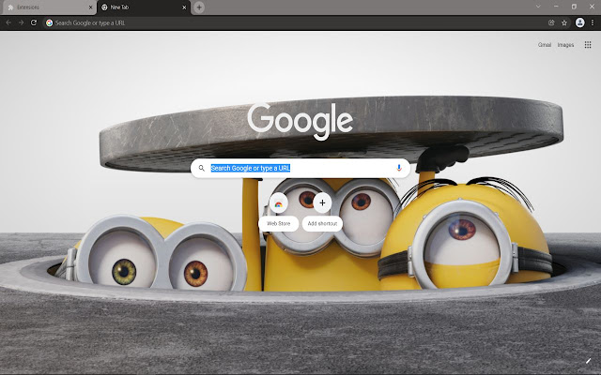The width and height of the screenshot is (601, 375).
Task: Click the Google logo
Action: [300, 121]
